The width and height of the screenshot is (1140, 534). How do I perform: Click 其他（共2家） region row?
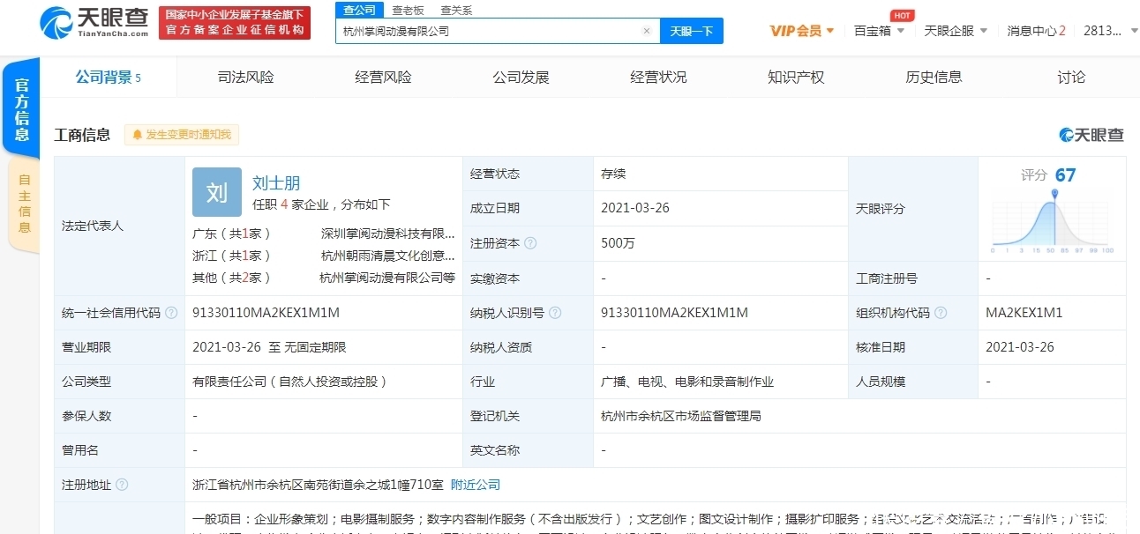[232, 278]
